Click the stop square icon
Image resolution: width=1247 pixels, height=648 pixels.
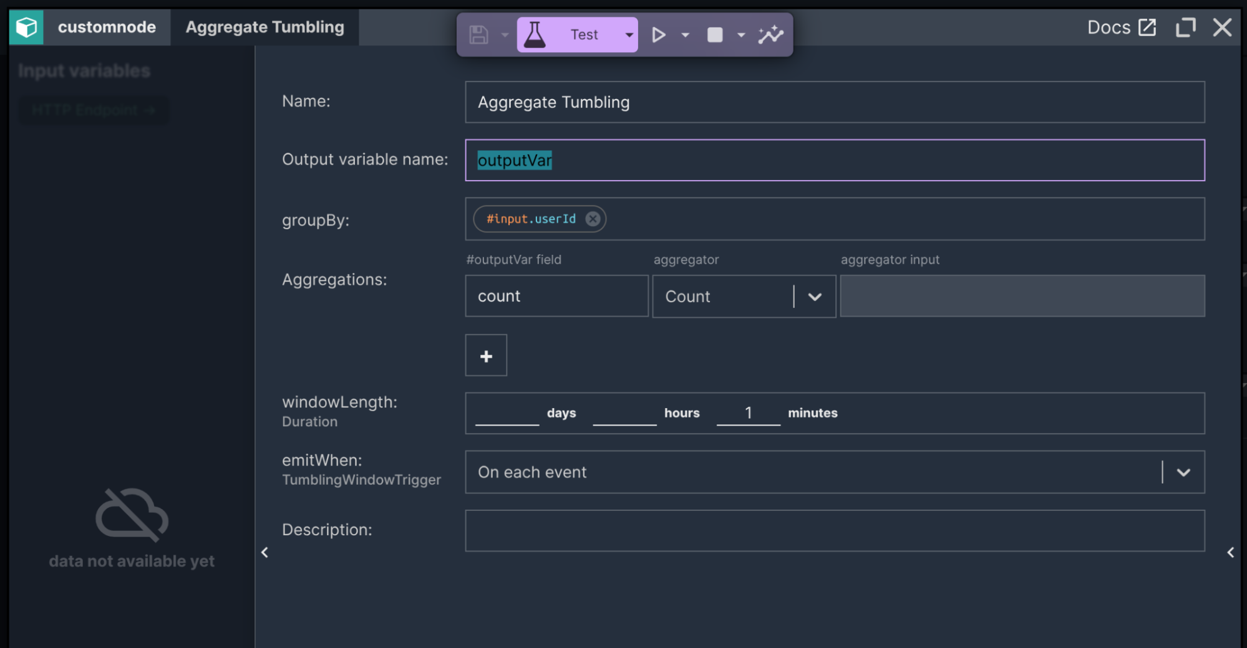click(x=715, y=35)
